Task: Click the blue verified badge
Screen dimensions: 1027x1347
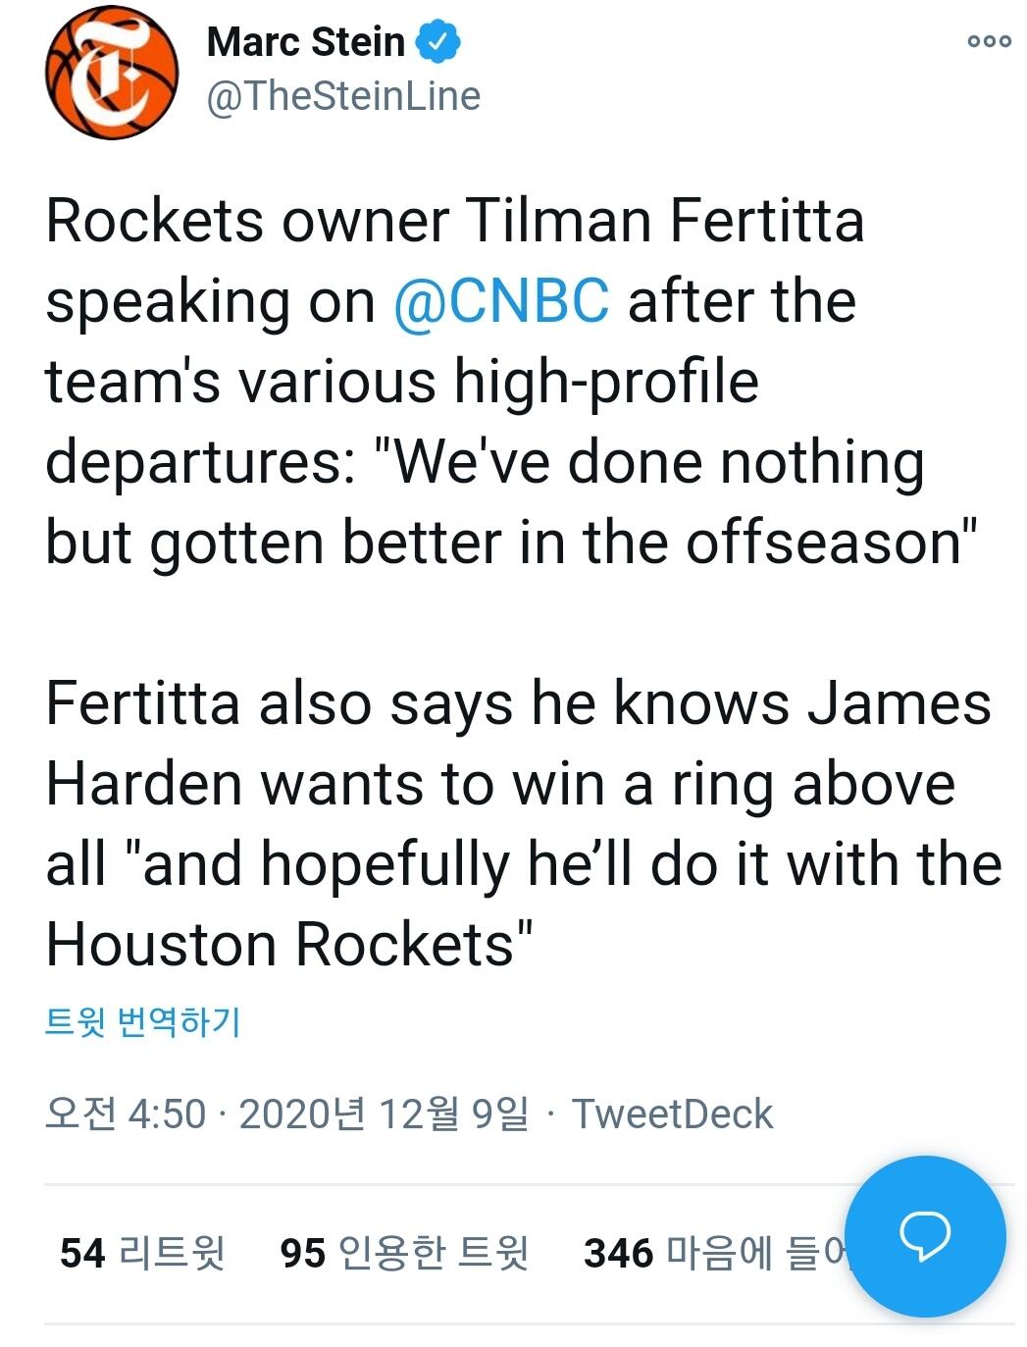Action: [x=437, y=42]
